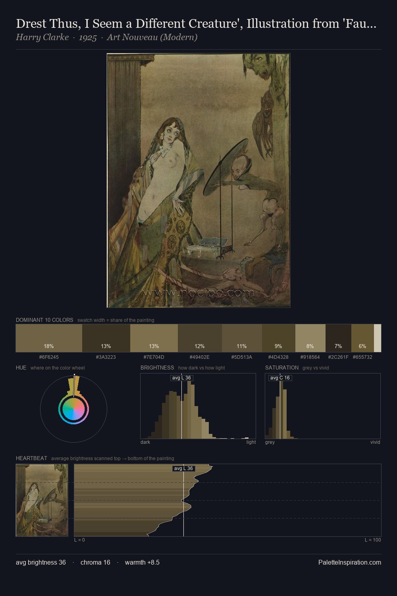The image size is (397, 596).
Task: Click the year 1925
Action: click(88, 37)
